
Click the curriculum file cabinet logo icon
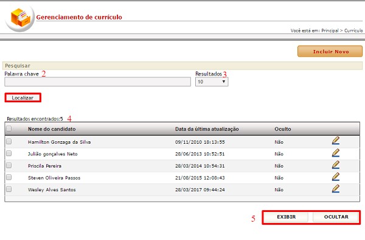pos(20,18)
